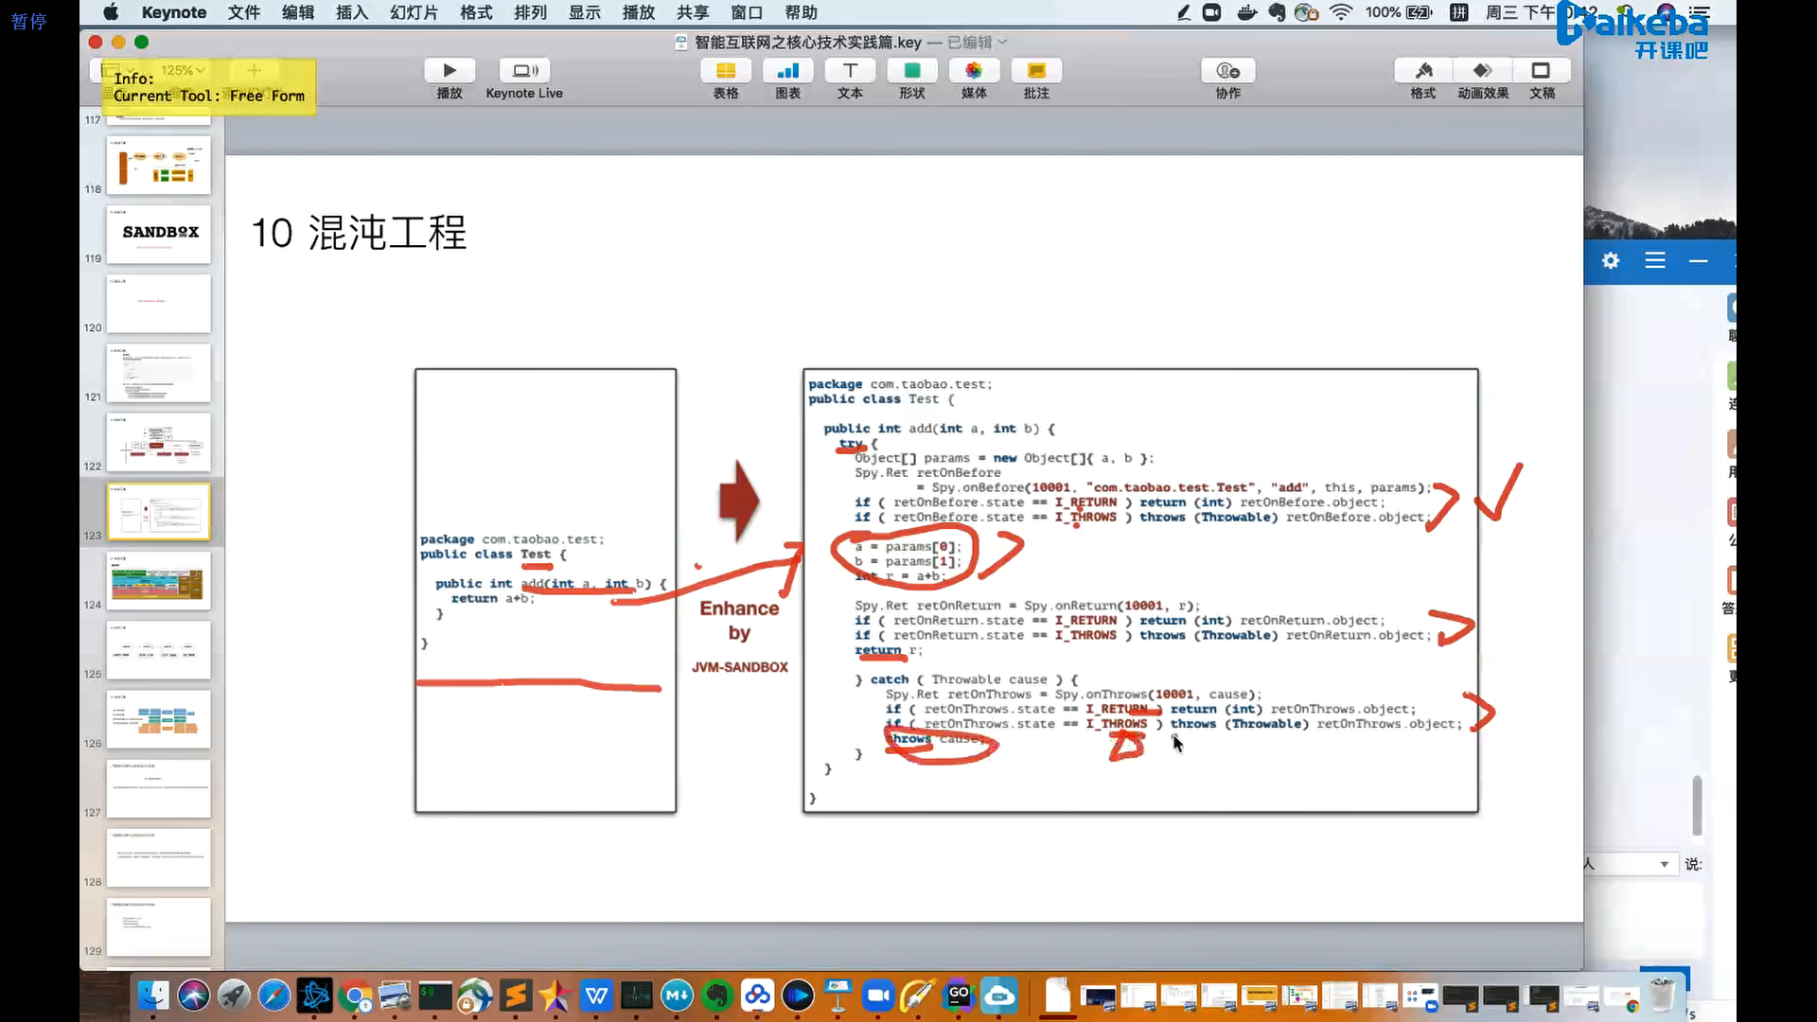Toggle the 格式 format inspector panel

(x=1423, y=71)
